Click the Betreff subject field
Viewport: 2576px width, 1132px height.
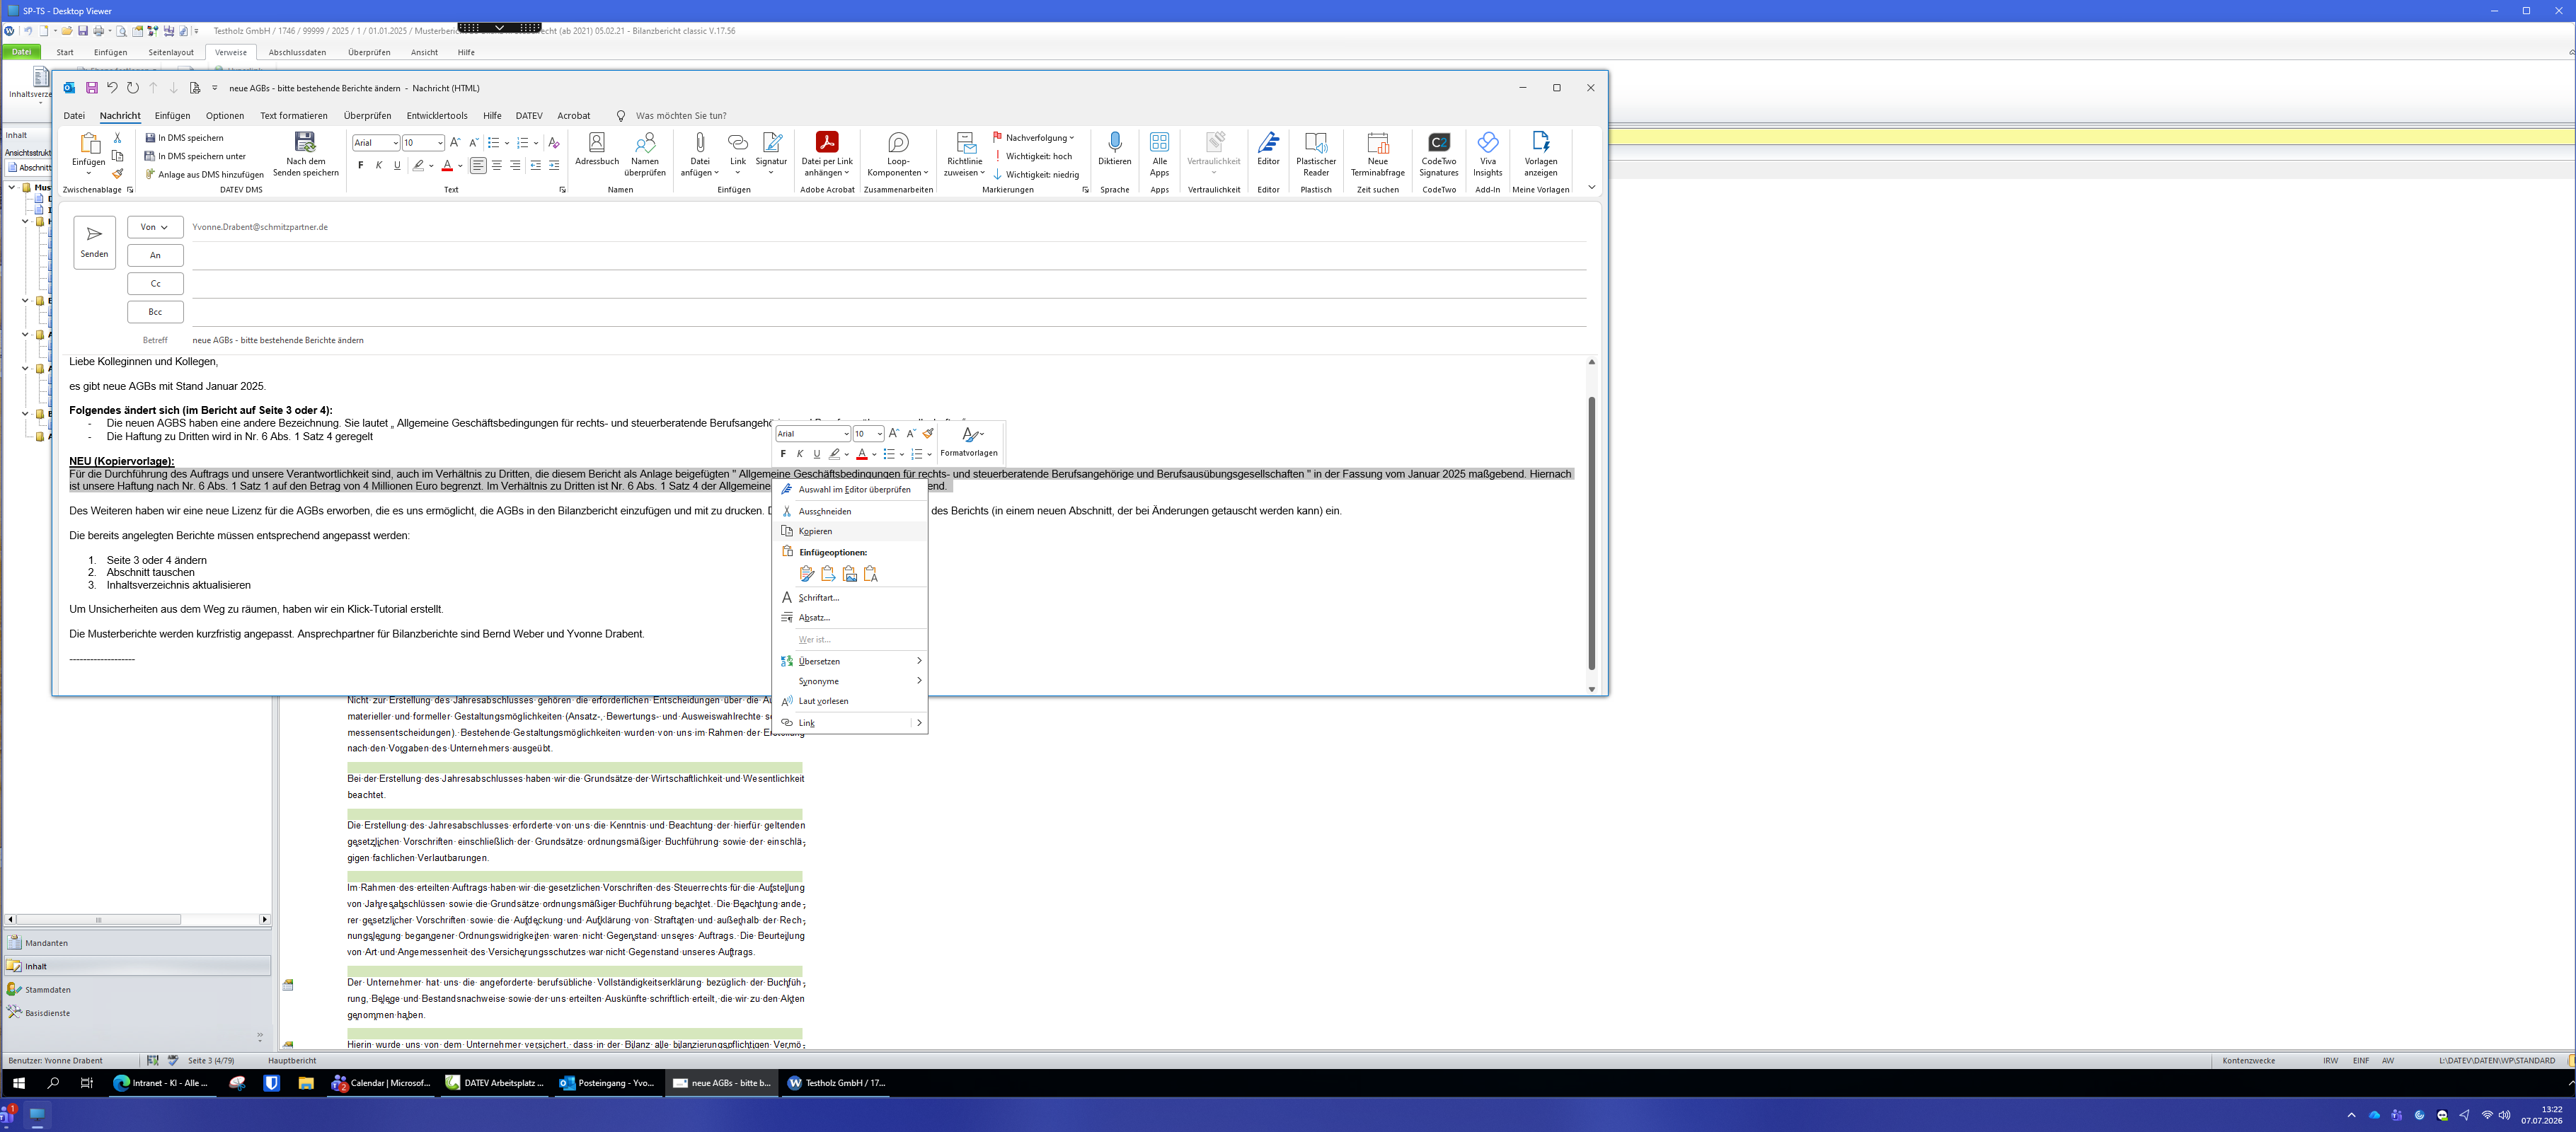(888, 340)
